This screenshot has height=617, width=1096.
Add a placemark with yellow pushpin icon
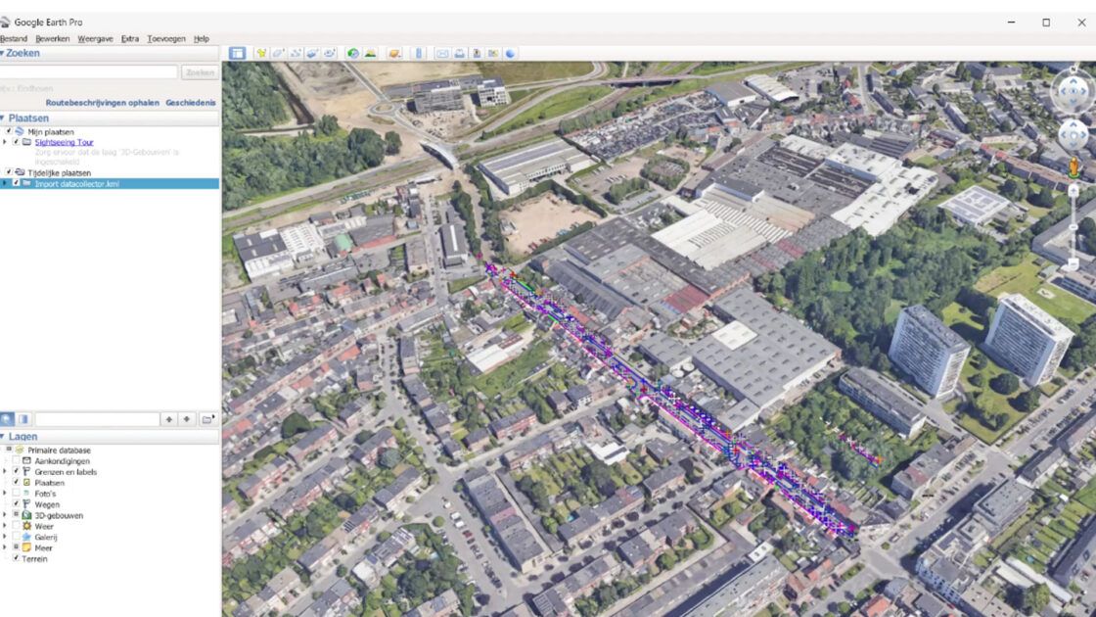[260, 53]
